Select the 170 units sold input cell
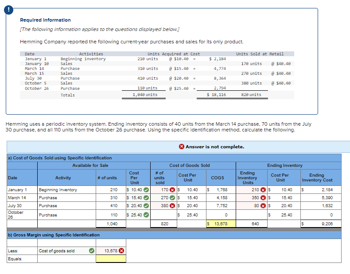Screen dimensions: 350x274 pos(163,190)
